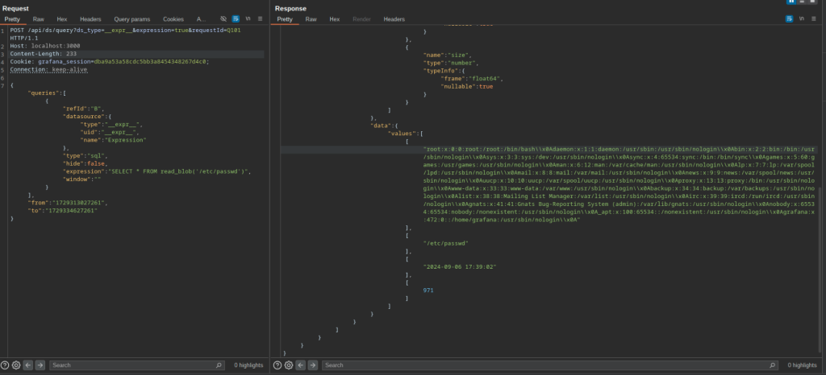The image size is (826, 375).
Task: Open help icon below Response pane
Action: click(277, 365)
